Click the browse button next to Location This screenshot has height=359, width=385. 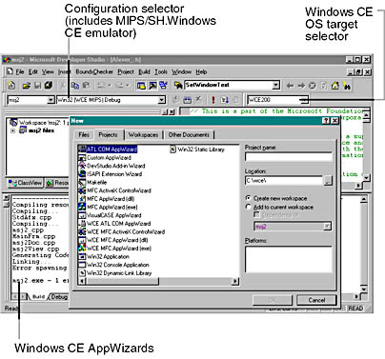point(328,181)
